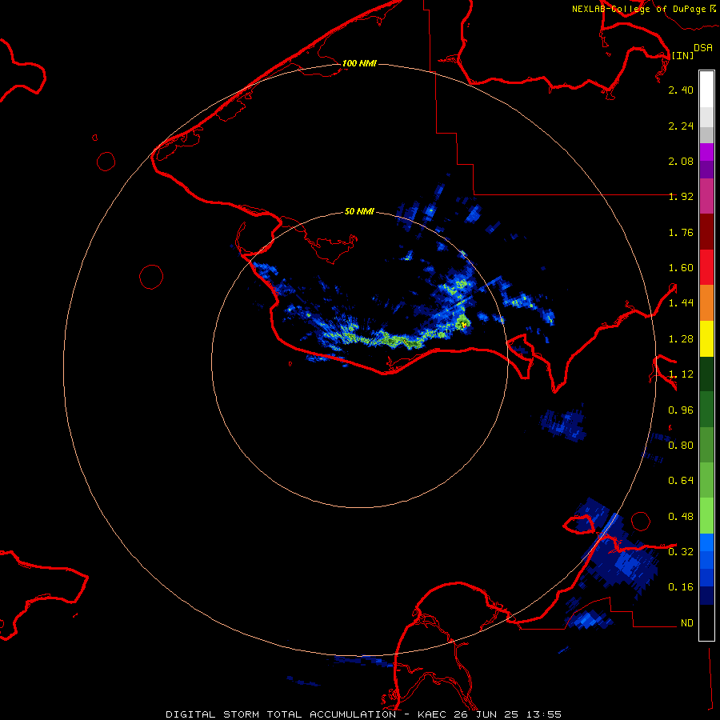Click the "13:55" timestamp
720x720 pixels.
coord(545,714)
